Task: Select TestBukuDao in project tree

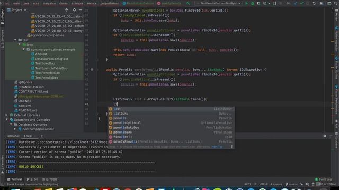Action: click(44, 63)
